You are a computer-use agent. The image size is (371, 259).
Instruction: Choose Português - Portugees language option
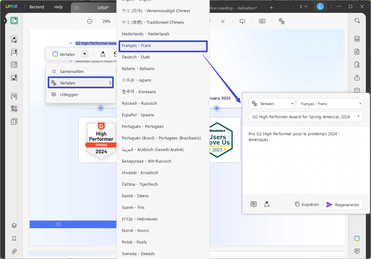click(163, 126)
